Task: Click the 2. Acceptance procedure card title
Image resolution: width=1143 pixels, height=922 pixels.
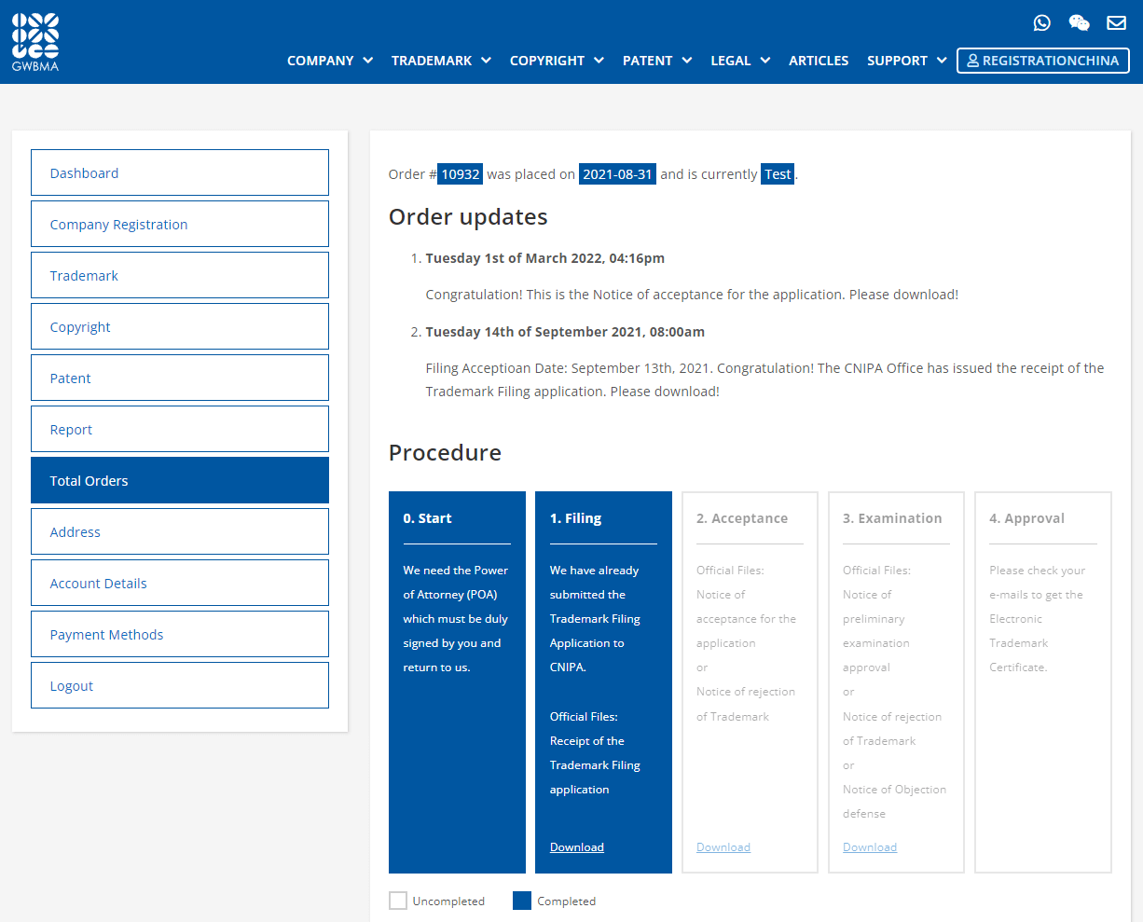Action: point(742,518)
